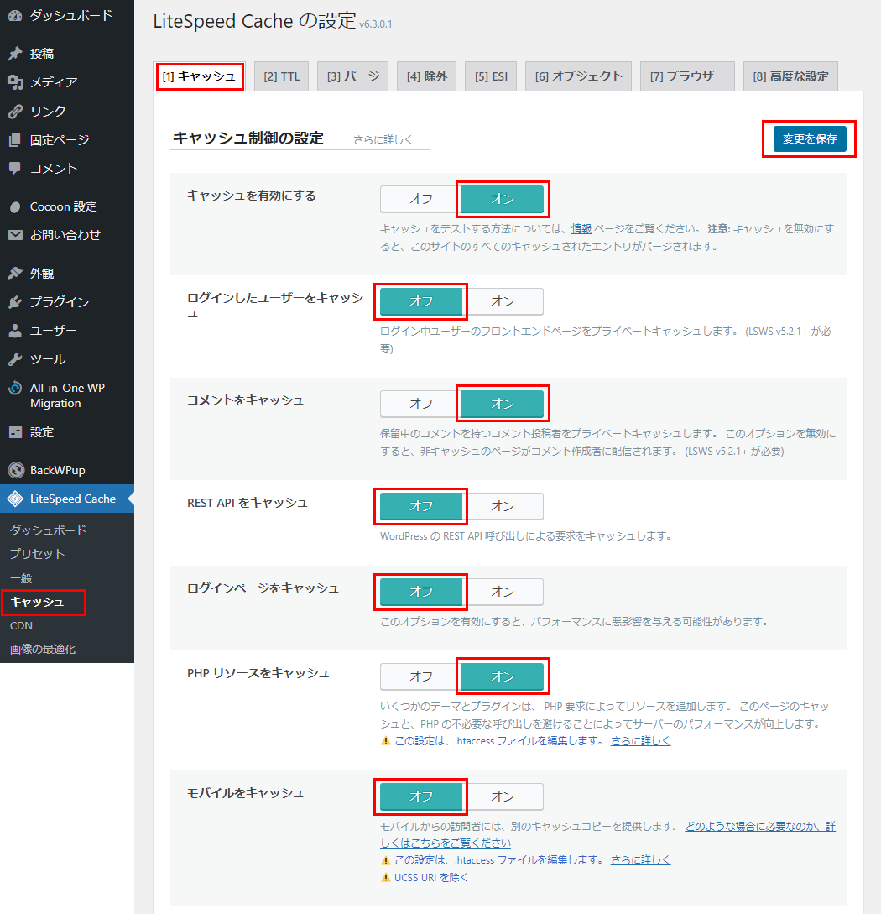The width and height of the screenshot is (881, 914).
Task: Turn on モバイルをキャッシュ
Action: click(503, 796)
